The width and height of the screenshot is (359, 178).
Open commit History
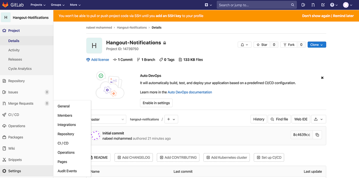(x=259, y=119)
